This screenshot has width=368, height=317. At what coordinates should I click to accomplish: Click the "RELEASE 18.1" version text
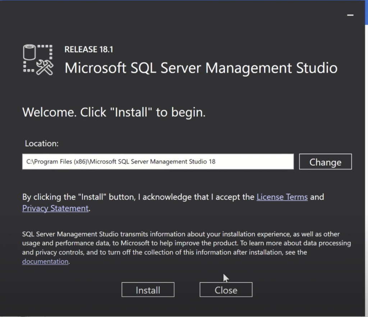tap(89, 50)
